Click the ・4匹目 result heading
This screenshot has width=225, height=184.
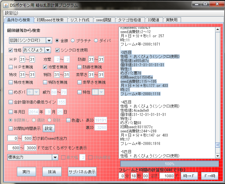click(126, 102)
